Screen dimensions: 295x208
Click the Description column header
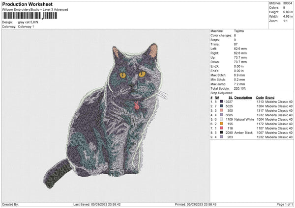(x=243, y=98)
